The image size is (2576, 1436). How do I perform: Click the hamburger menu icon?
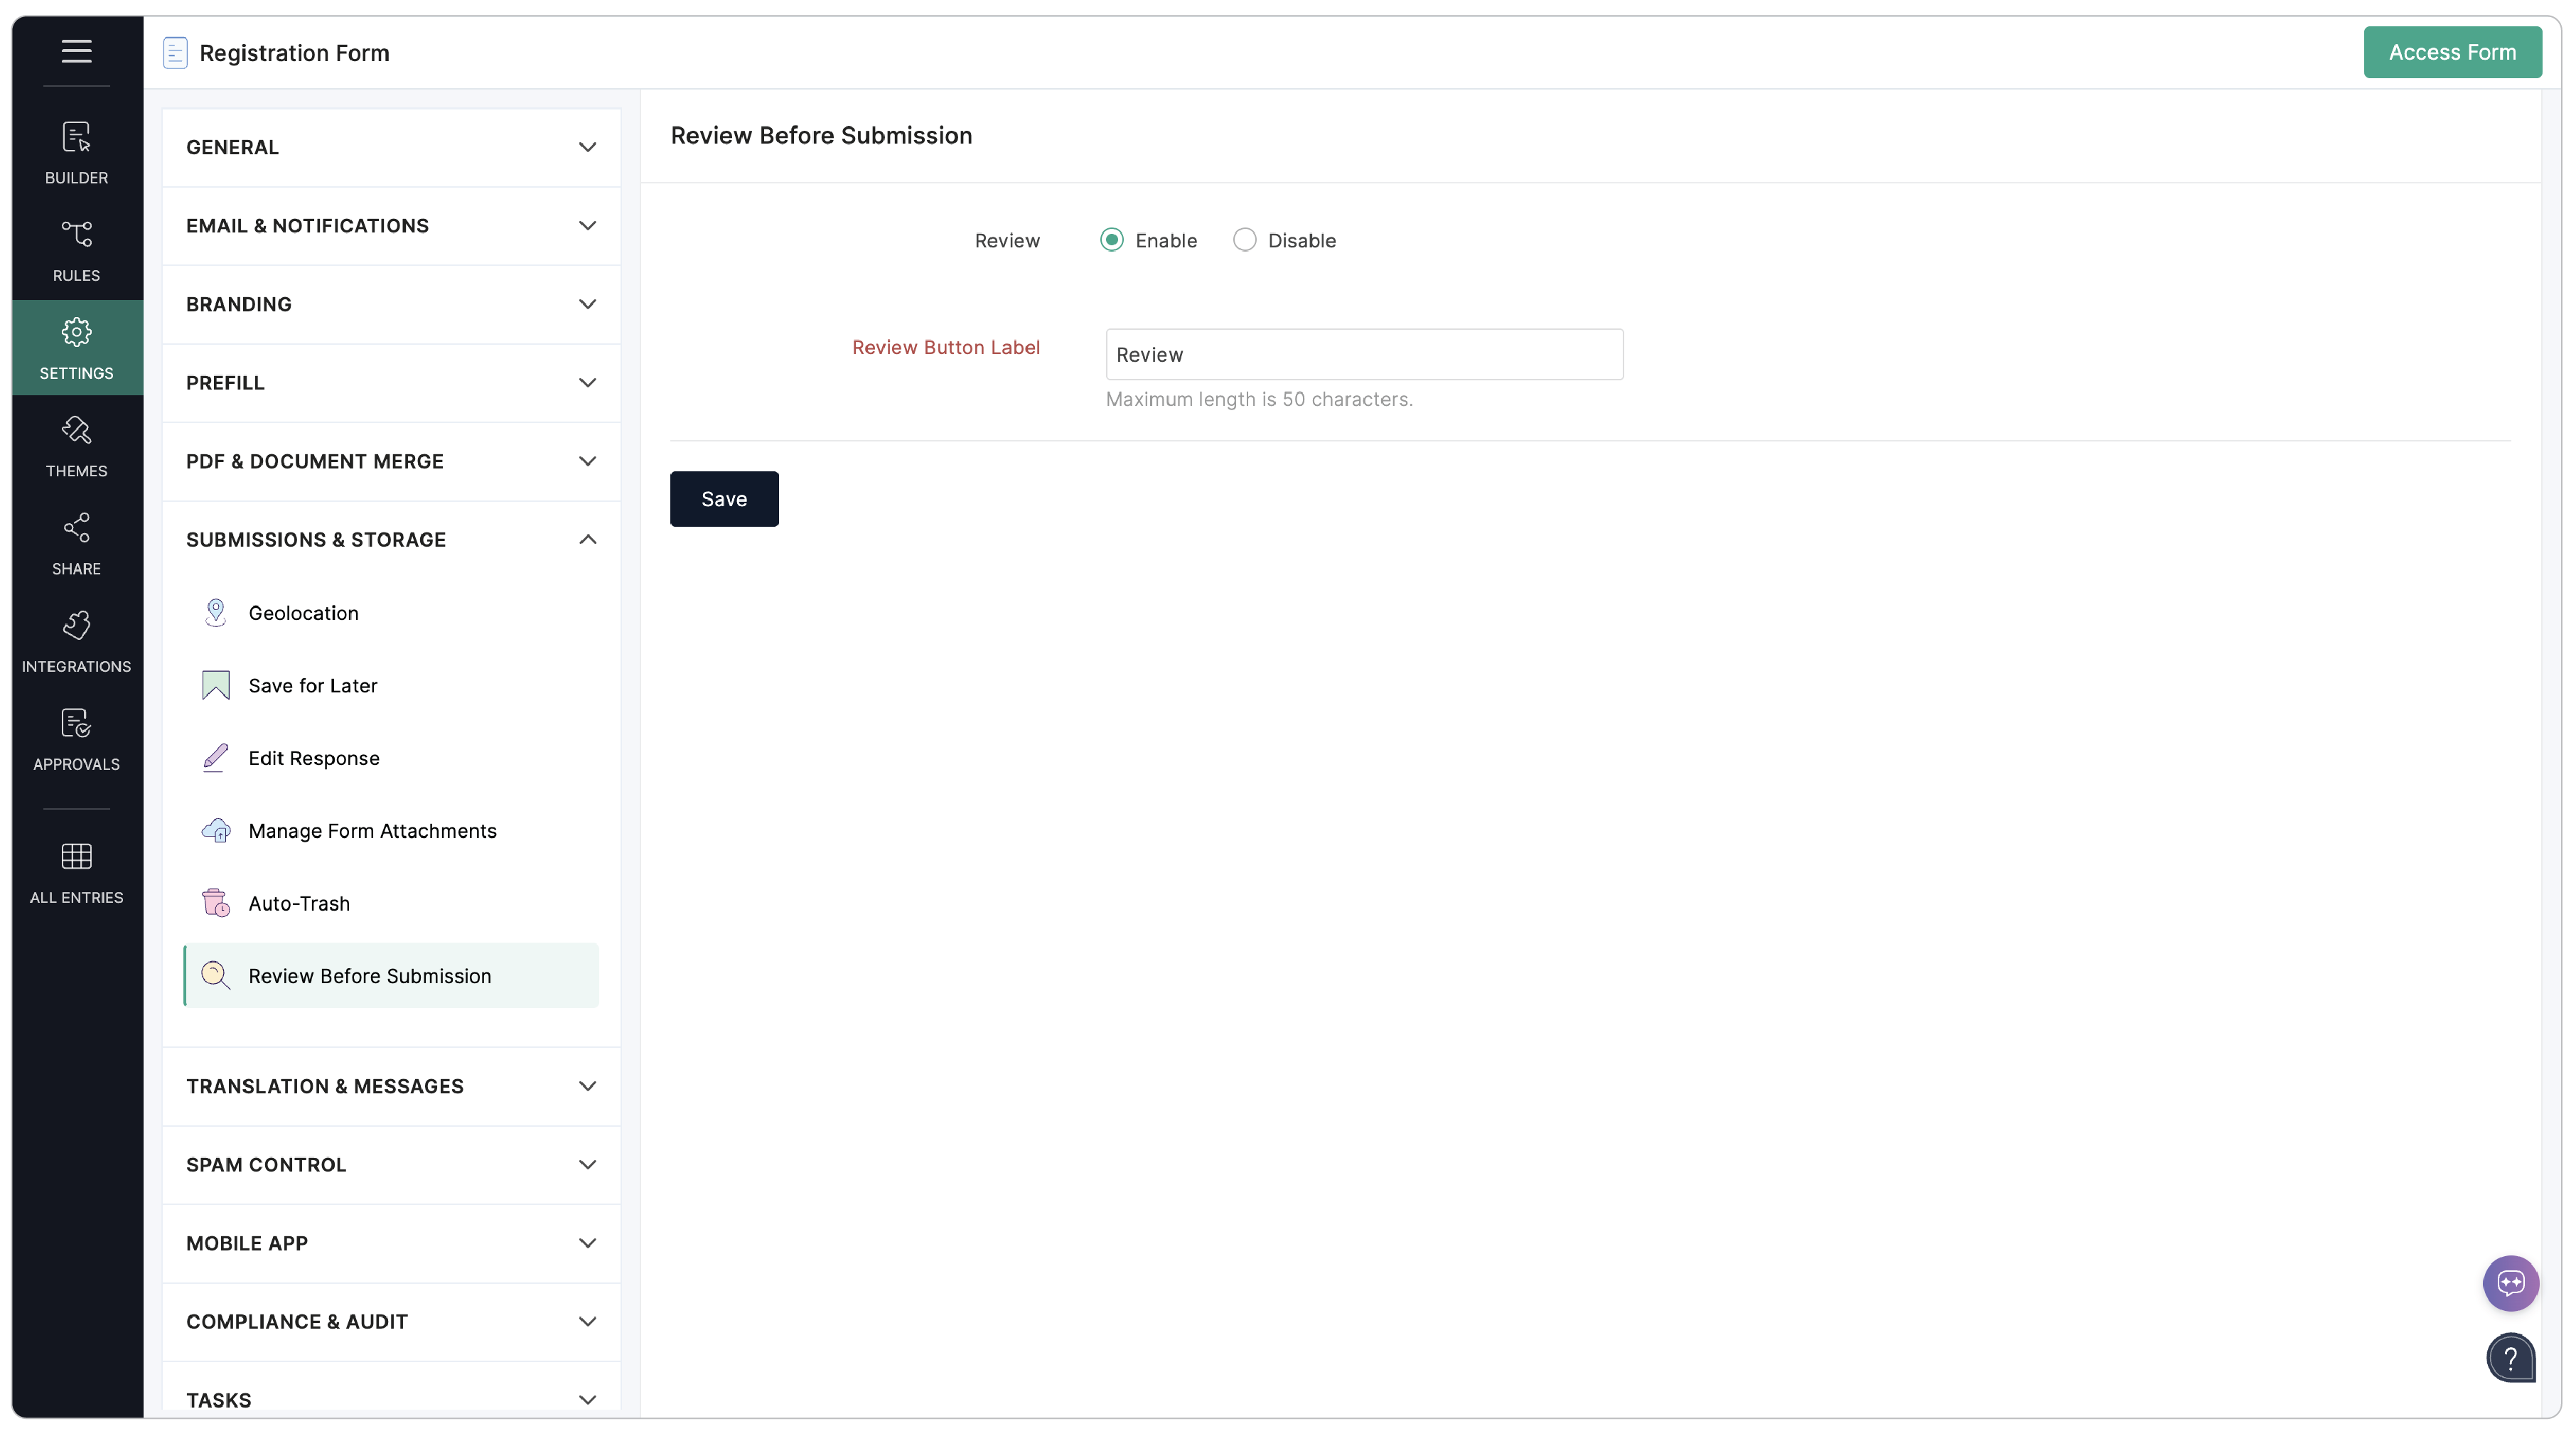pos(76,50)
